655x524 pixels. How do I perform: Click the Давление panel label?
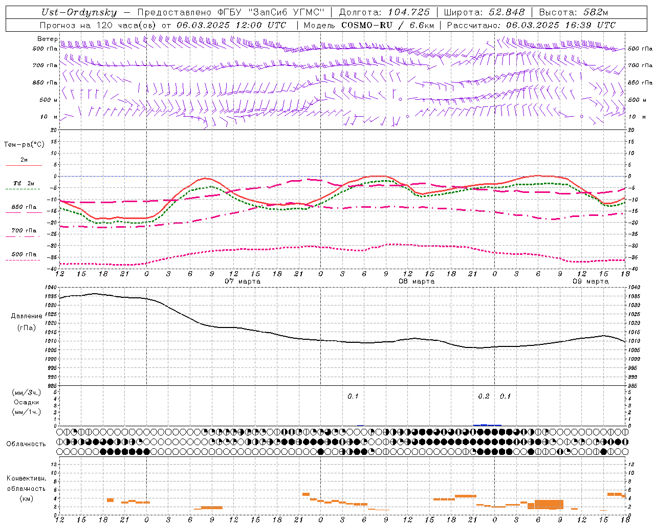coord(26,316)
